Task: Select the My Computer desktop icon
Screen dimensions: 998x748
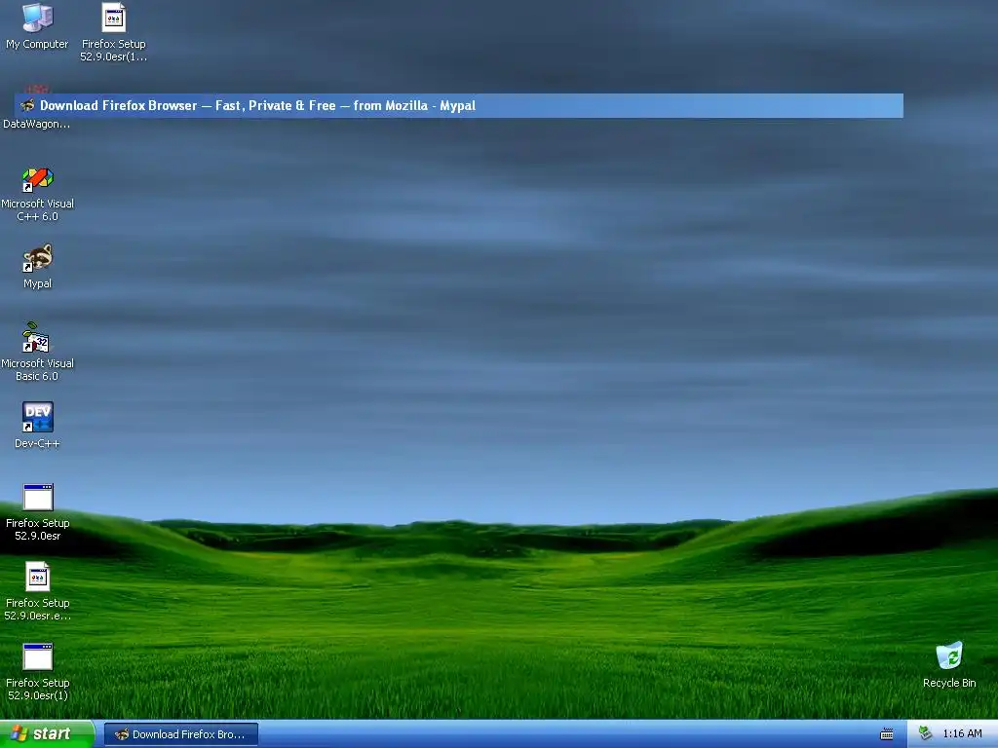Action: tap(37, 26)
